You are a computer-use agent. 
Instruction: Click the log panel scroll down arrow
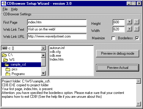(139, 104)
